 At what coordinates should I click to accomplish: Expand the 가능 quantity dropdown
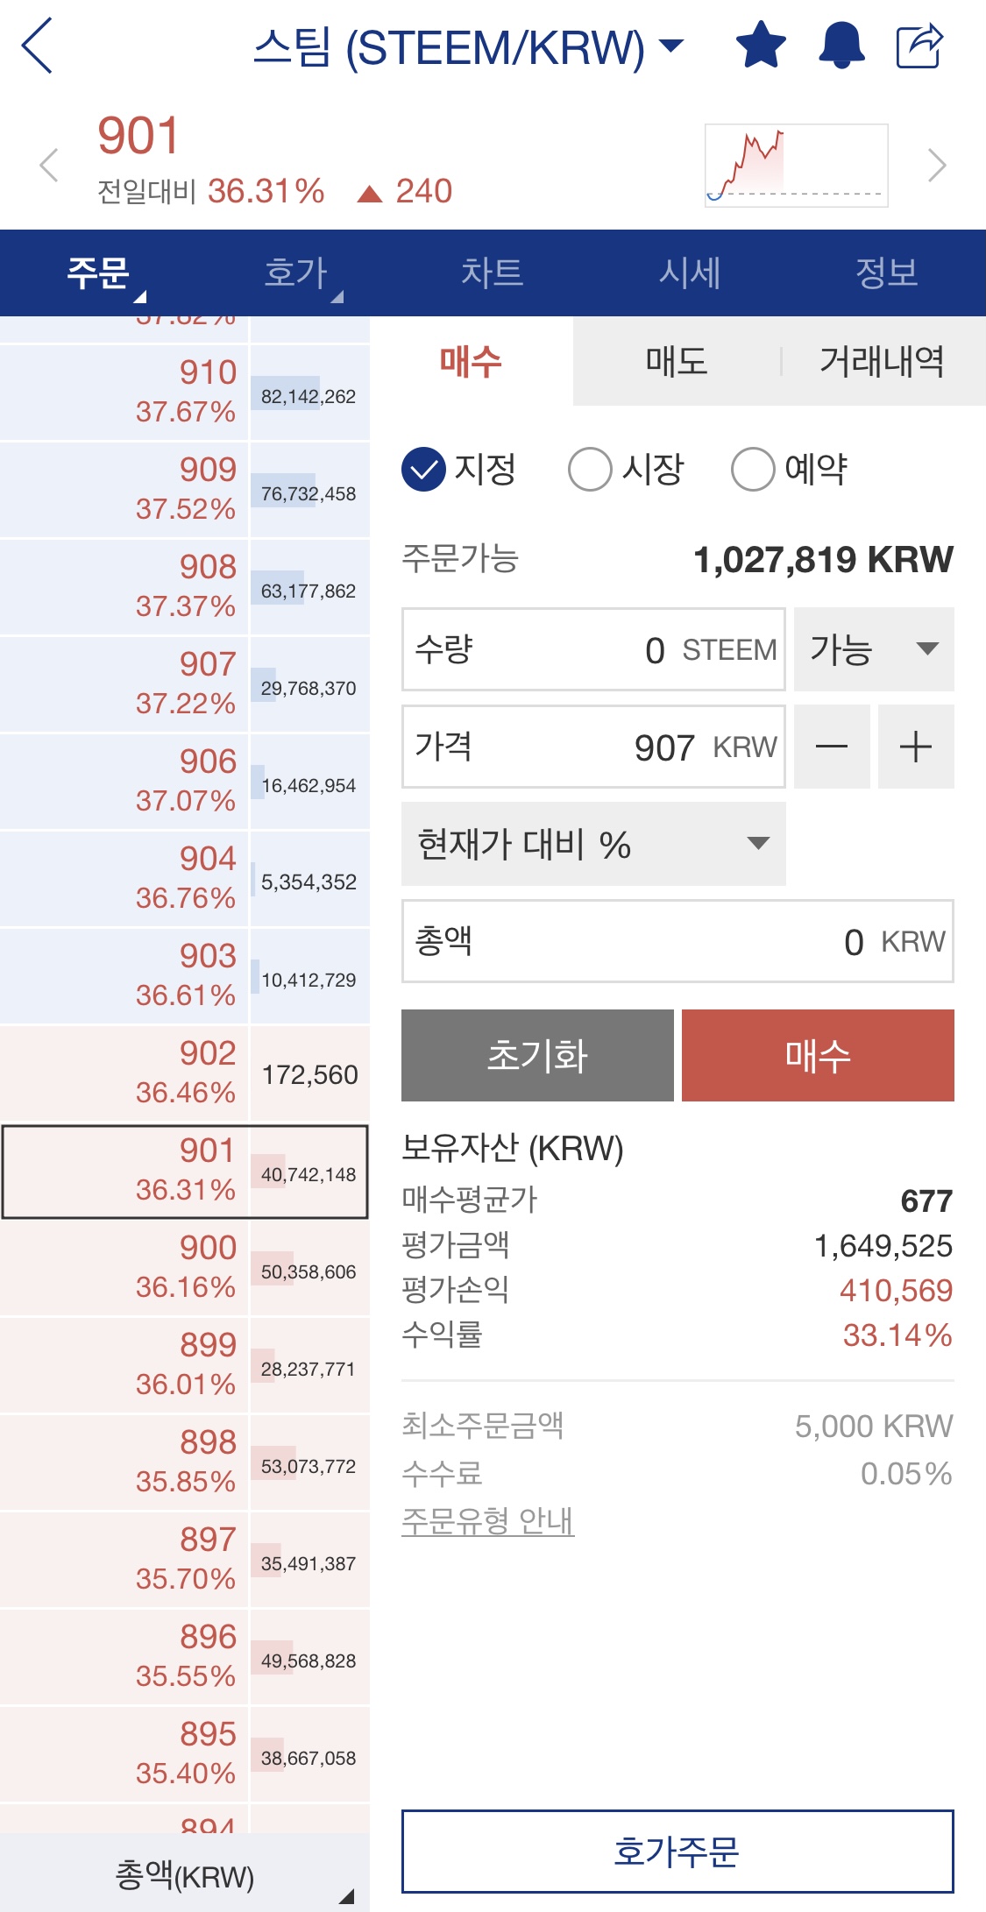pos(874,649)
